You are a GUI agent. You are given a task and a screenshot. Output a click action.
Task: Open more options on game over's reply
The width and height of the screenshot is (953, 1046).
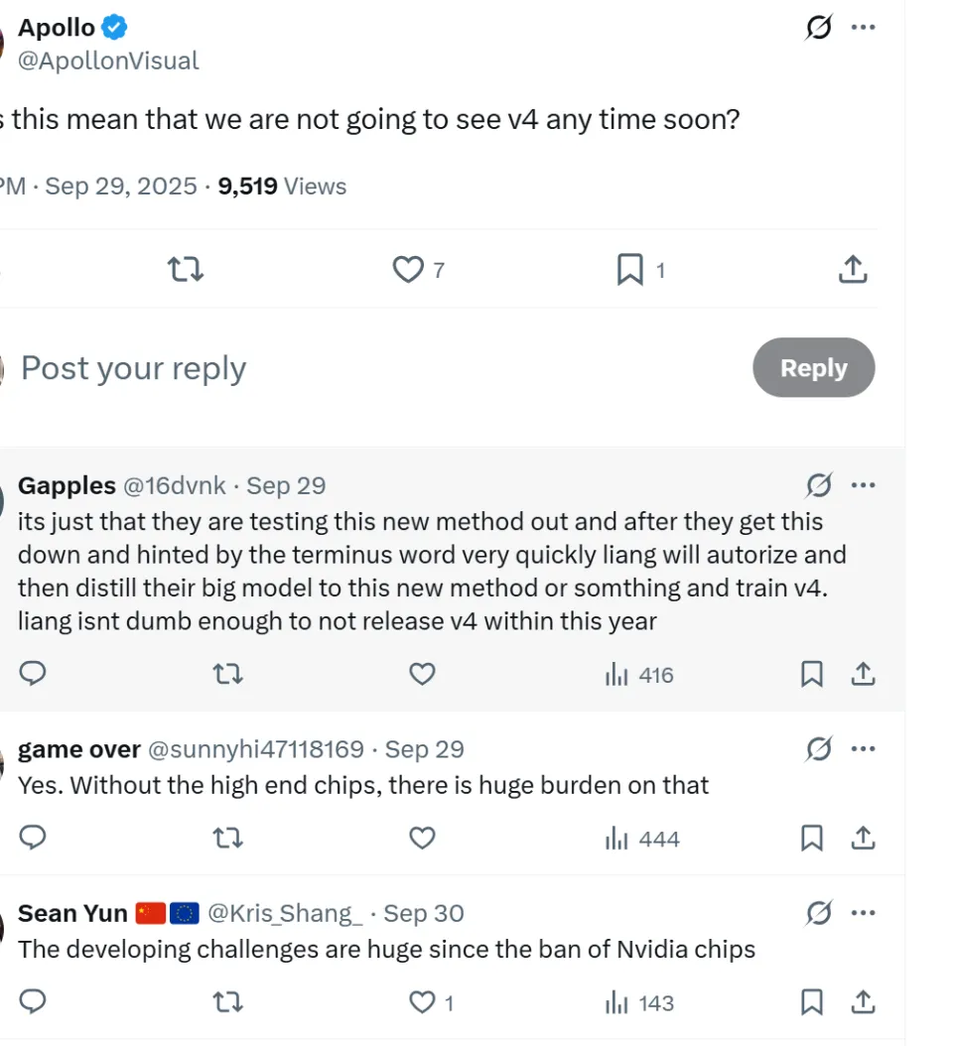click(x=864, y=749)
